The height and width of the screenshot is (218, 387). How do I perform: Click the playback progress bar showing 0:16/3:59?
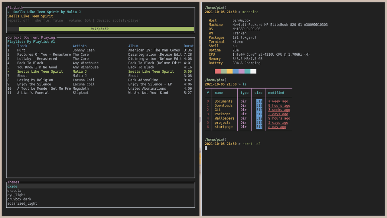pos(100,29)
